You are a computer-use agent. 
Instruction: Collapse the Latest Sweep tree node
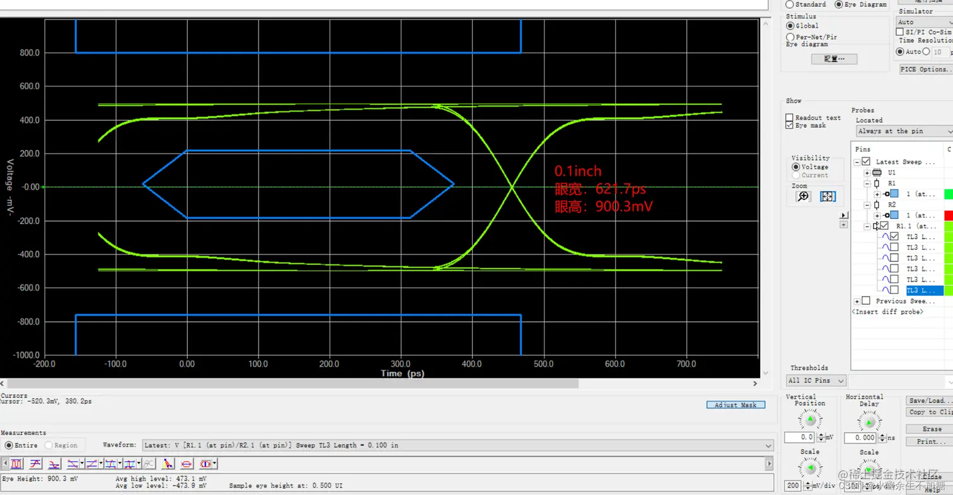(857, 162)
